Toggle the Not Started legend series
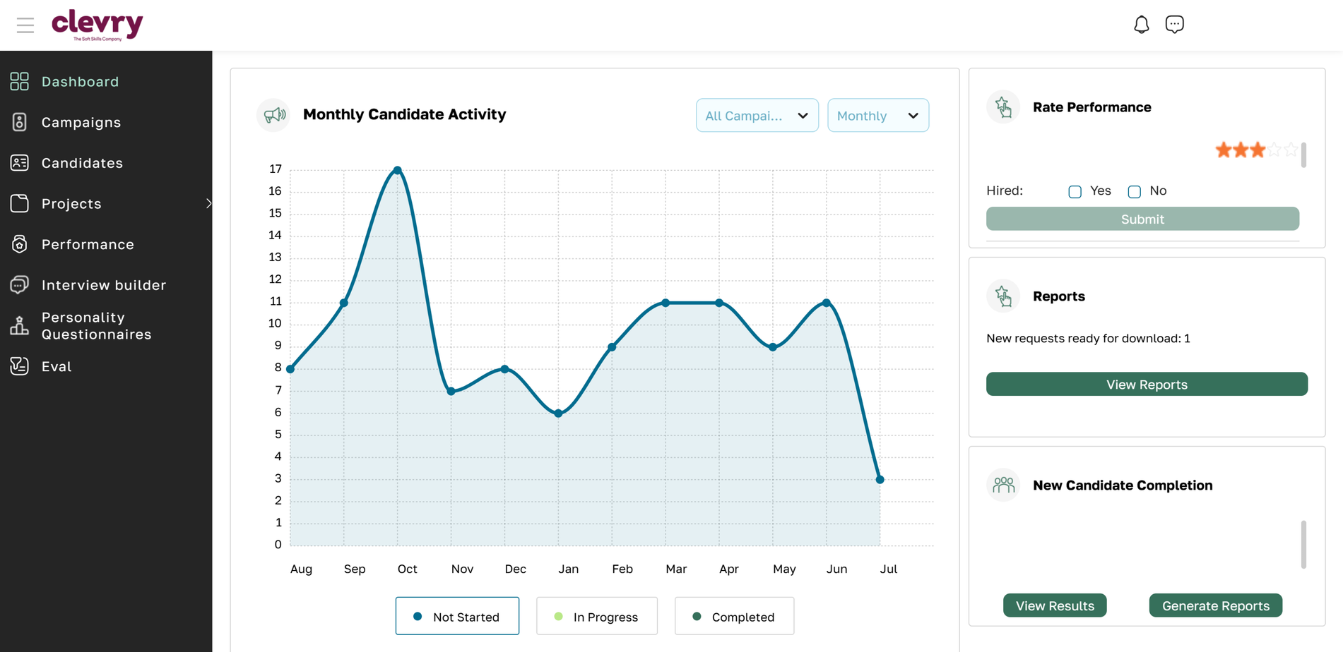 tap(457, 616)
